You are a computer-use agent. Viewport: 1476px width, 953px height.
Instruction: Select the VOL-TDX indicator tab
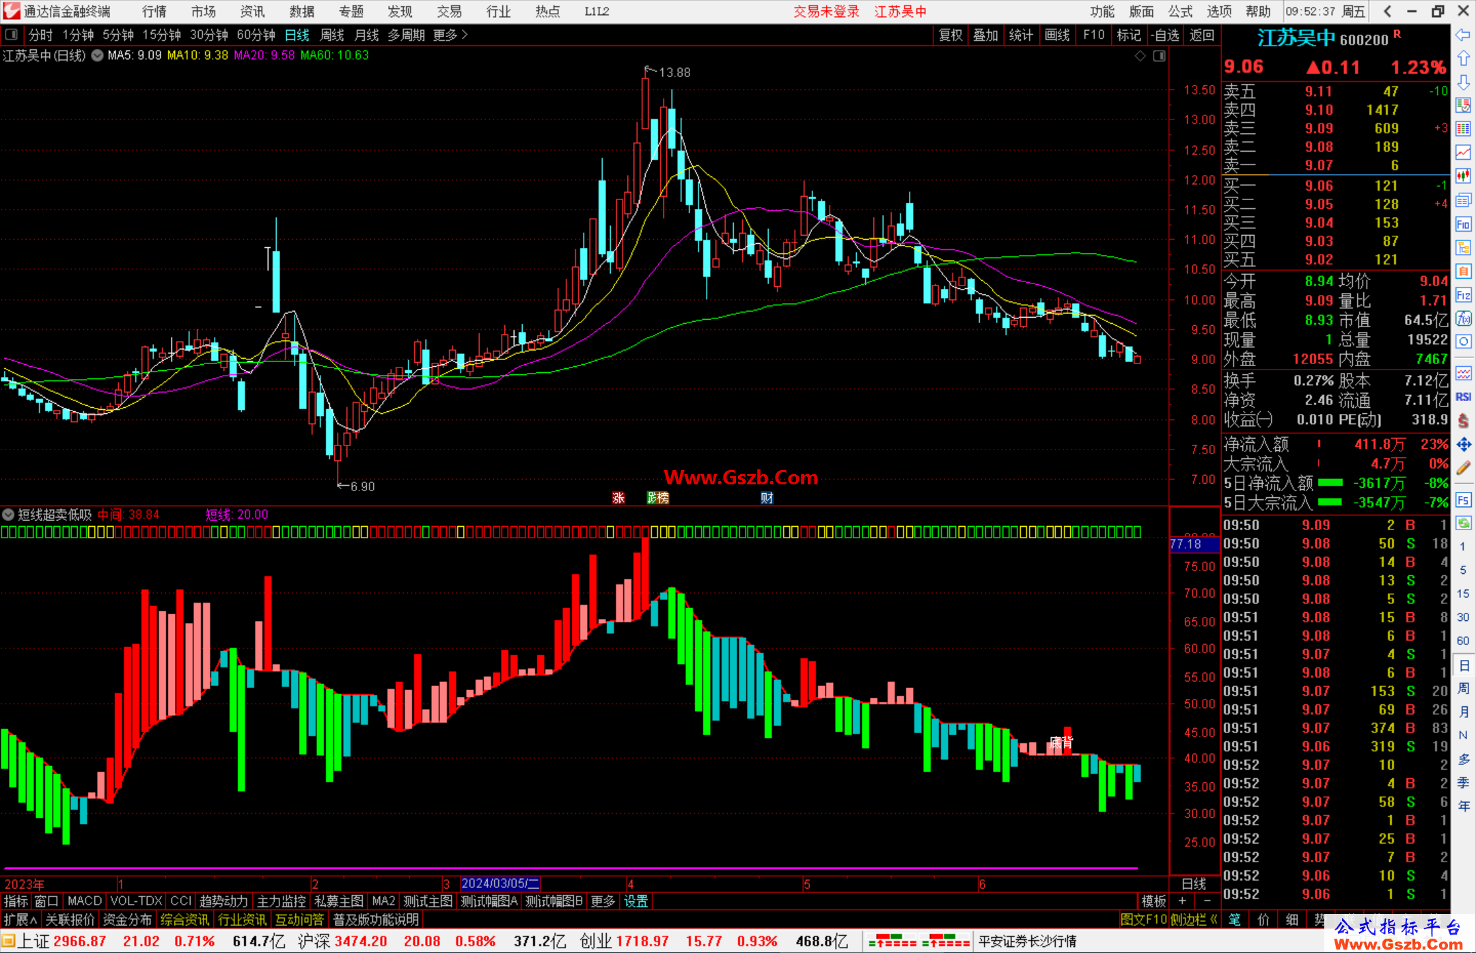pyautogui.click(x=136, y=901)
